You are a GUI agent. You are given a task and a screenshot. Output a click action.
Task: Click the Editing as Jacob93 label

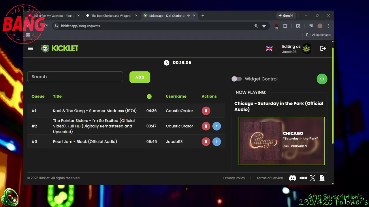pyautogui.click(x=291, y=49)
